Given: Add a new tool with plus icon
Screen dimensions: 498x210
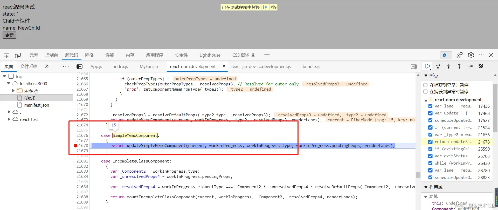Looking at the screenshot, I should pyautogui.click(x=267, y=55).
